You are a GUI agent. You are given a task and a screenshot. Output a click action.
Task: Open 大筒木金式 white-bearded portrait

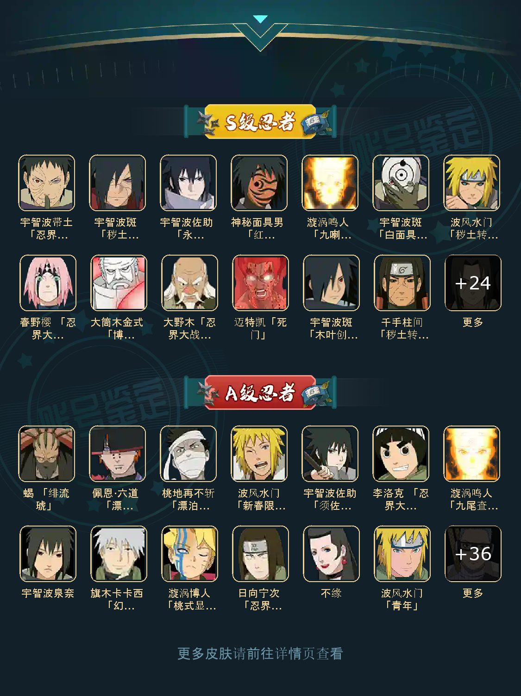coord(119,283)
